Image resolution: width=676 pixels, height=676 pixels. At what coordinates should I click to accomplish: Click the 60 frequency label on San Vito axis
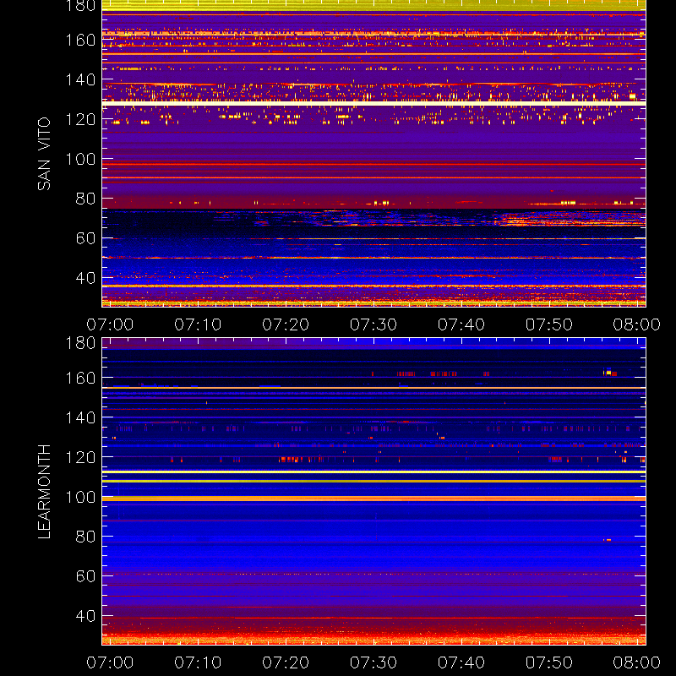[x=85, y=238]
